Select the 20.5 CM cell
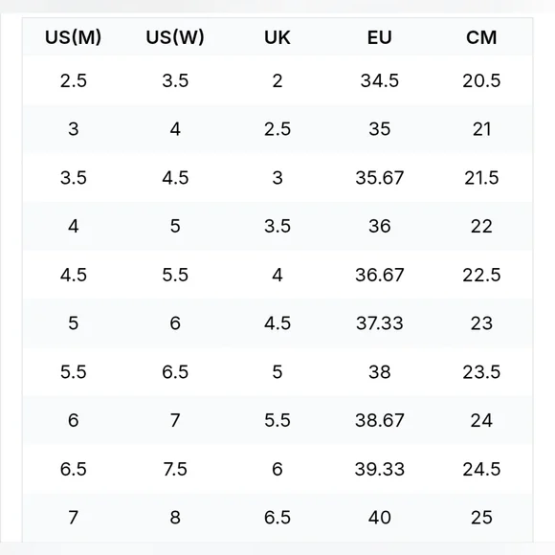 [481, 80]
